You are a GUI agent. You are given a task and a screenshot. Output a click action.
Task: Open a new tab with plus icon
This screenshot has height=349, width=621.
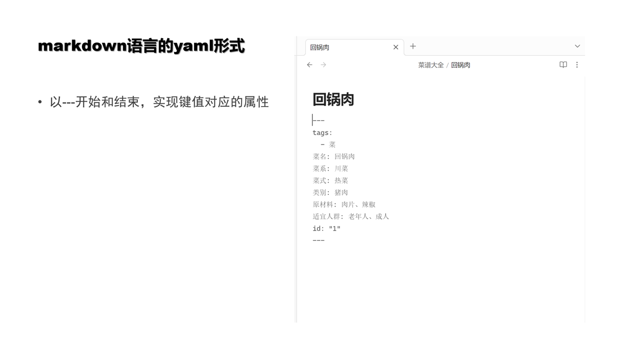[413, 47]
